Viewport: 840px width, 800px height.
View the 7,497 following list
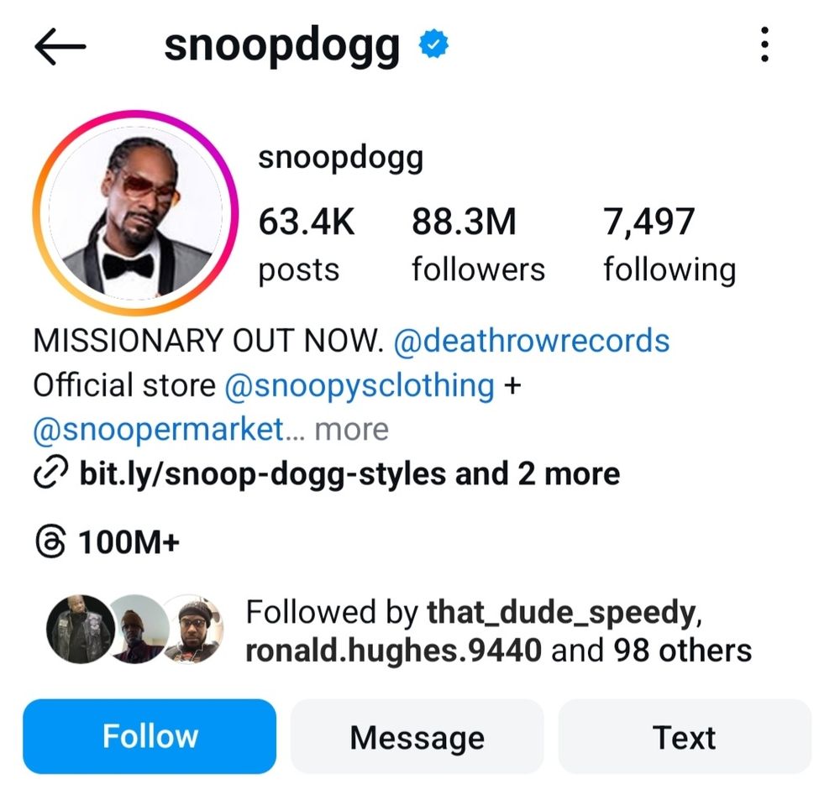coord(669,245)
